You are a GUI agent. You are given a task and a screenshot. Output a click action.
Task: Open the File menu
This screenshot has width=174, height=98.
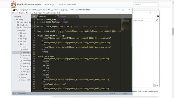tap(13, 13)
